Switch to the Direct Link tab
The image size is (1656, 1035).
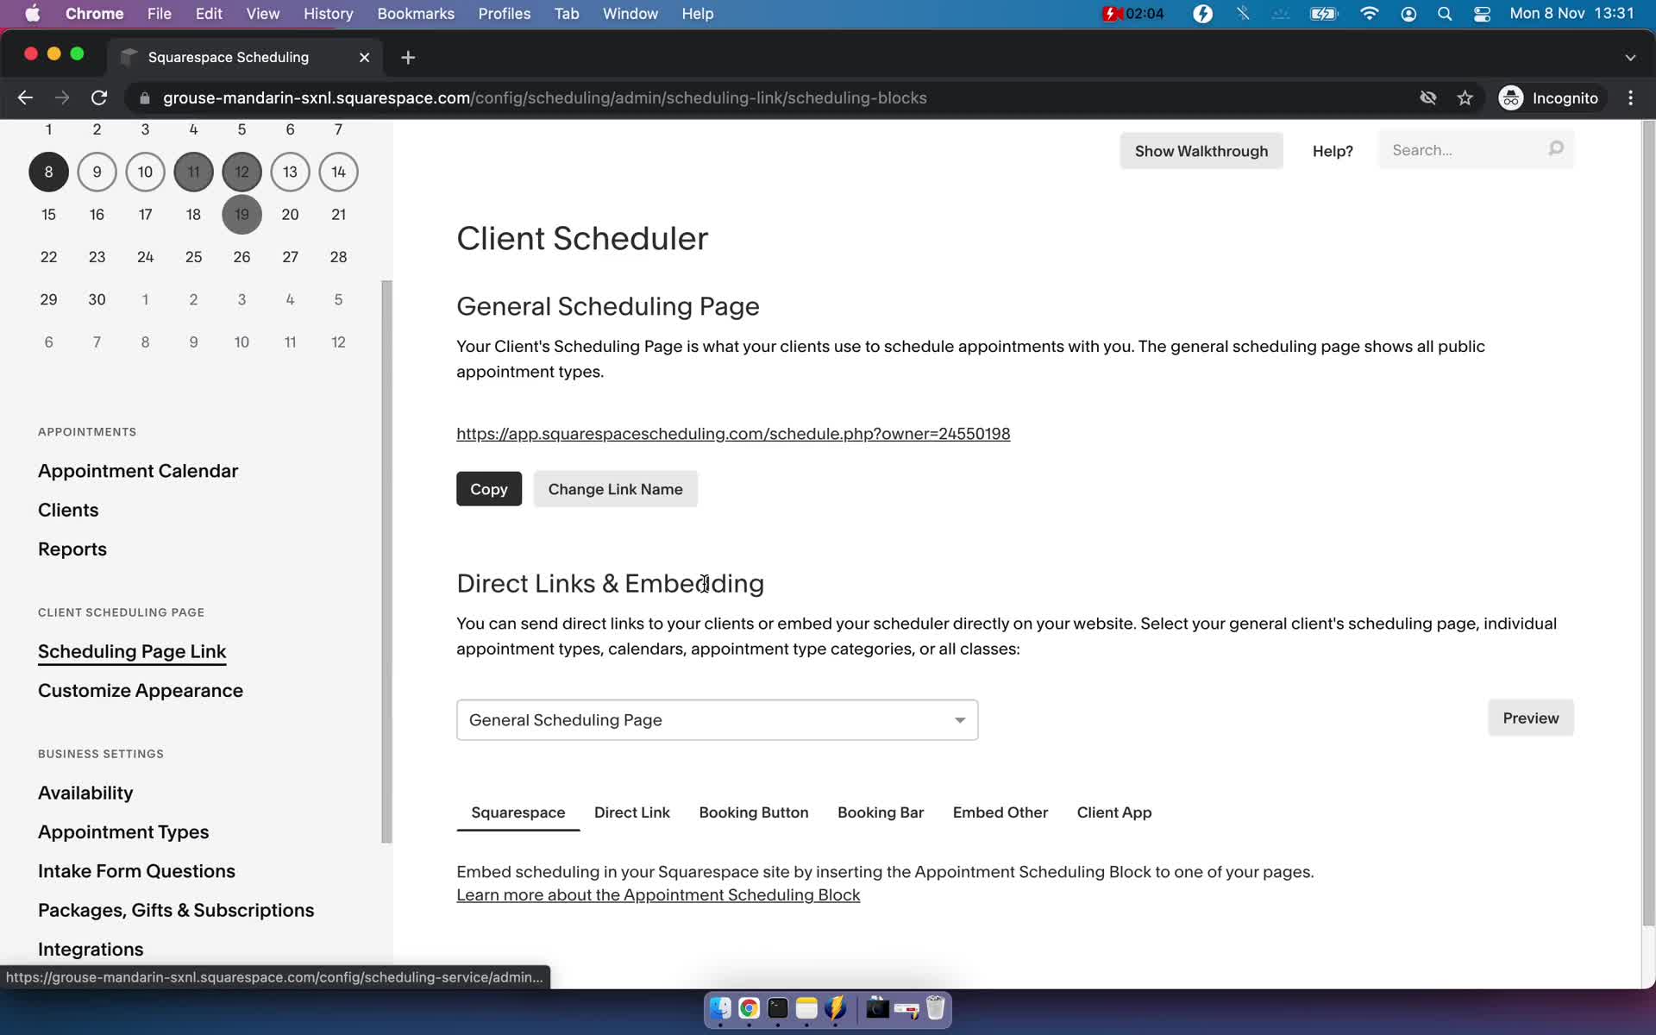631,812
